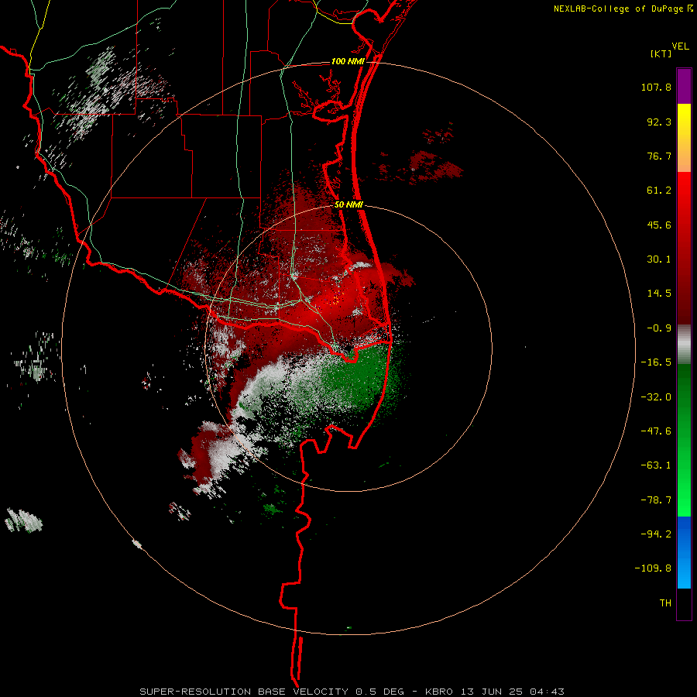Click the 13 JUN 25 date in the caption
Screen dimensions: 697x697
point(492,692)
